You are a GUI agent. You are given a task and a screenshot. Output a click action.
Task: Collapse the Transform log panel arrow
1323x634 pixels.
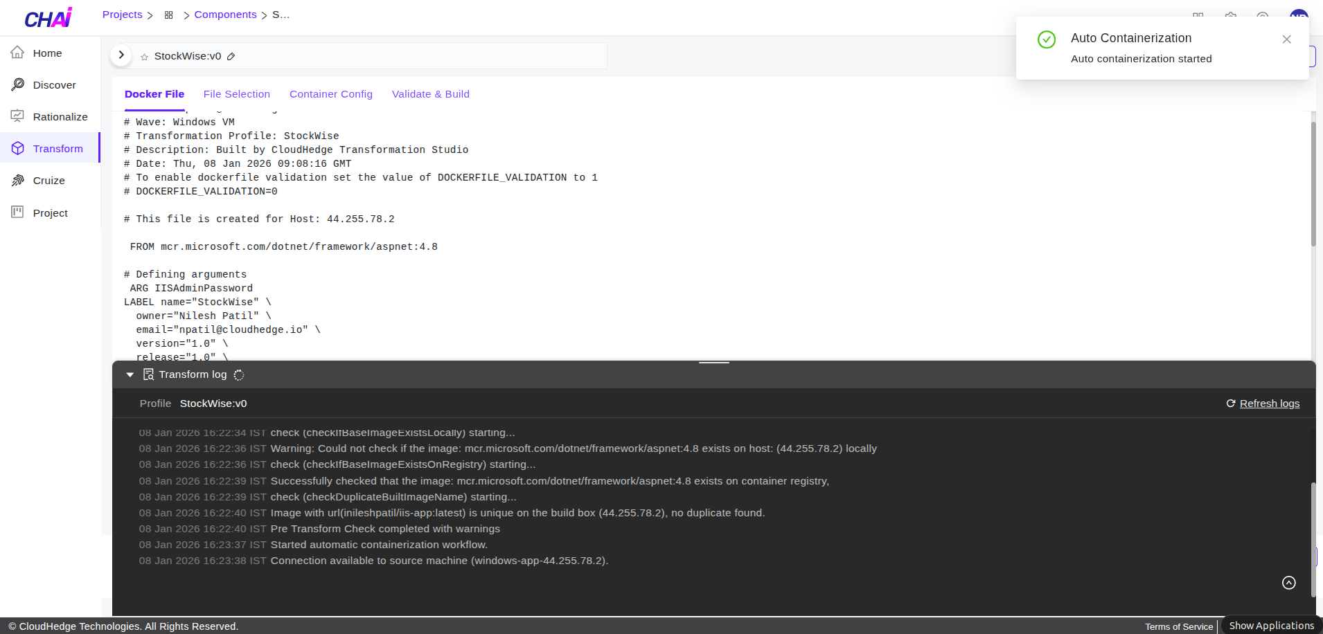[x=130, y=374]
